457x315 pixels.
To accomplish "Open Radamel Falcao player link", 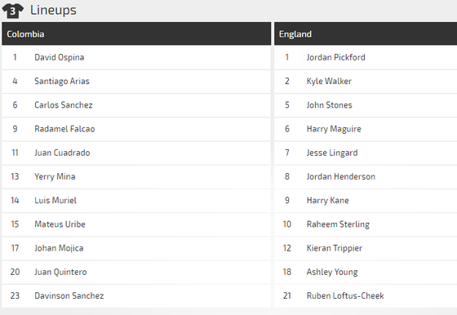I will click(x=64, y=129).
